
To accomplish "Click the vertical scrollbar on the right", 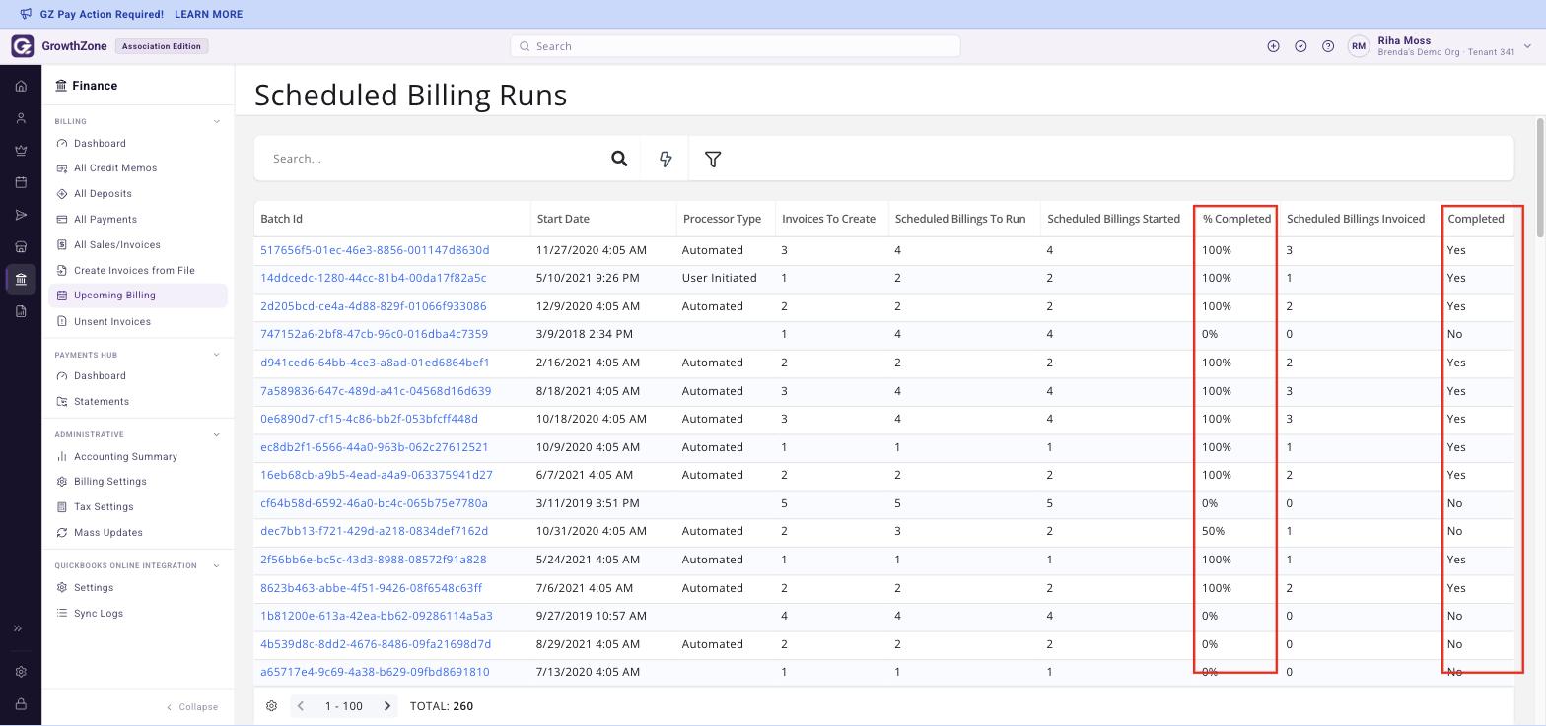I will click(x=1540, y=177).
